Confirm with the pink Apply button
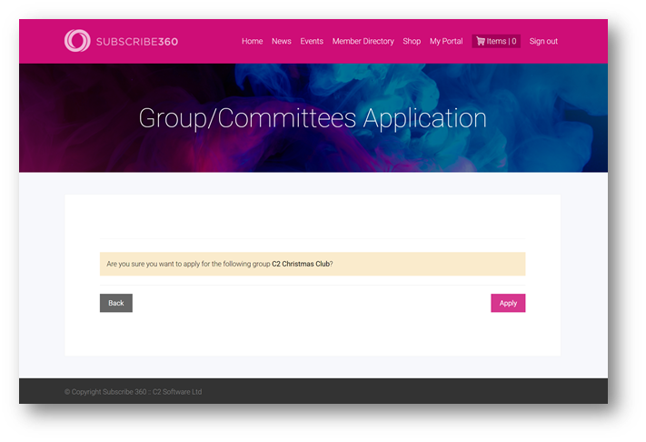The image size is (646, 442). tap(508, 303)
